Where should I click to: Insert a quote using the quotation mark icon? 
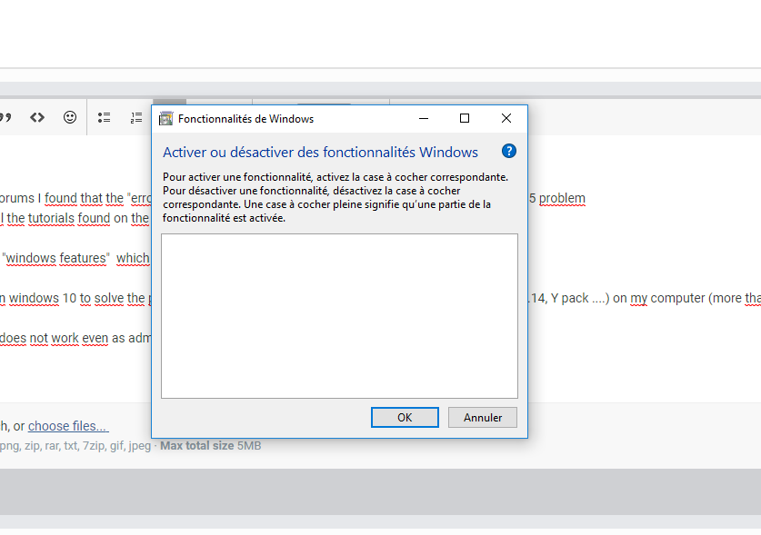[5, 117]
